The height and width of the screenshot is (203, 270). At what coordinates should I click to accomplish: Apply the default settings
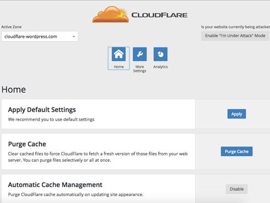pyautogui.click(x=237, y=114)
